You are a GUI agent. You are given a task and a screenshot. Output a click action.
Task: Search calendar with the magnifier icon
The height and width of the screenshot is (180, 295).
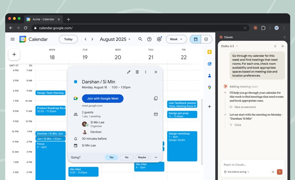pyautogui.click(x=140, y=39)
